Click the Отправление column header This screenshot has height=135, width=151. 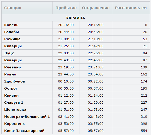96,8
